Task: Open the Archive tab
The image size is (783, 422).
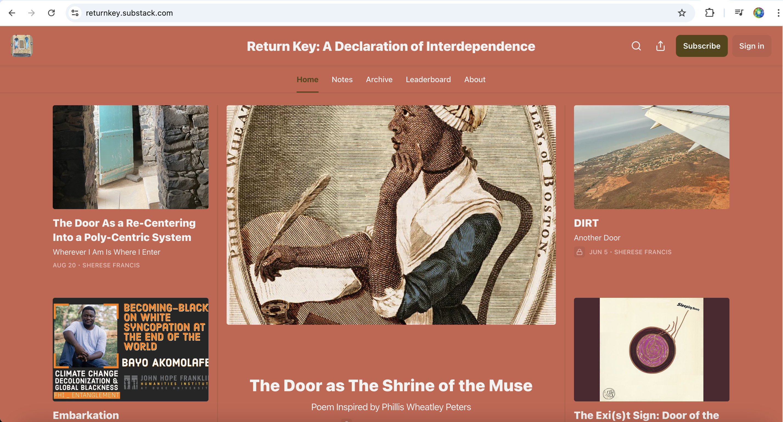Action: [379, 80]
